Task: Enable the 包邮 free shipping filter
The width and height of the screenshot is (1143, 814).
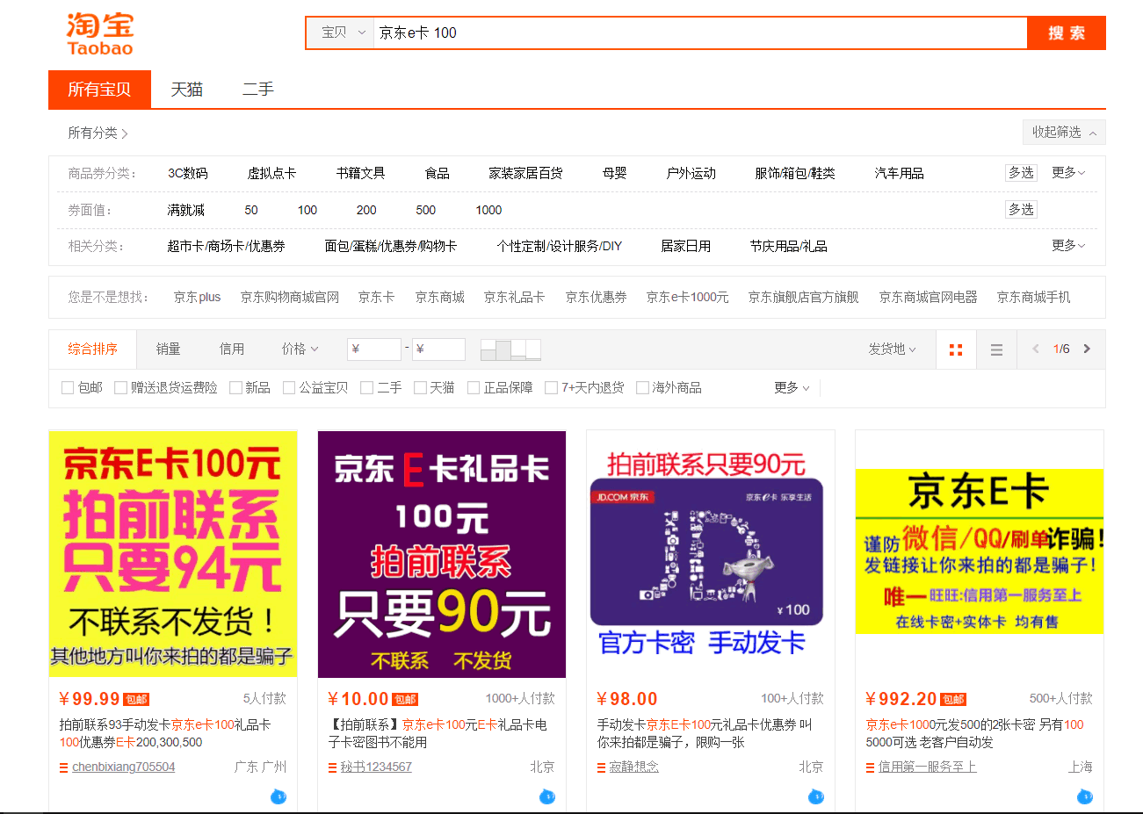Action: click(x=68, y=388)
